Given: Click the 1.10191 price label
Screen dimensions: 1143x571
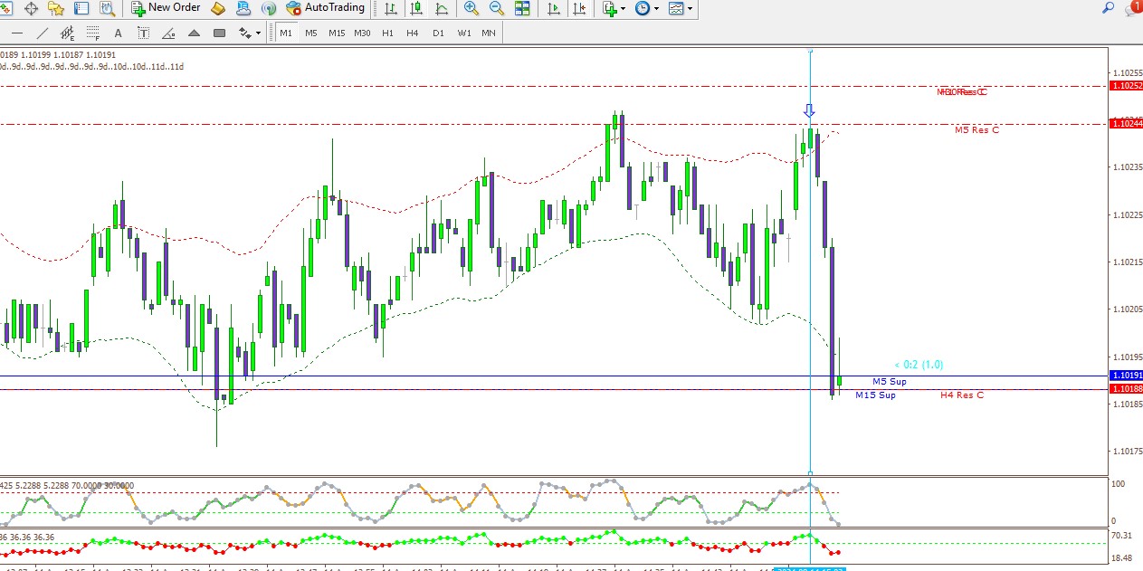Looking at the screenshot, I should tap(1125, 376).
